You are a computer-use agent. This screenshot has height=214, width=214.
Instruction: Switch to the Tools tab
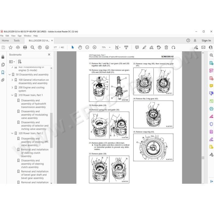tap(17, 41)
